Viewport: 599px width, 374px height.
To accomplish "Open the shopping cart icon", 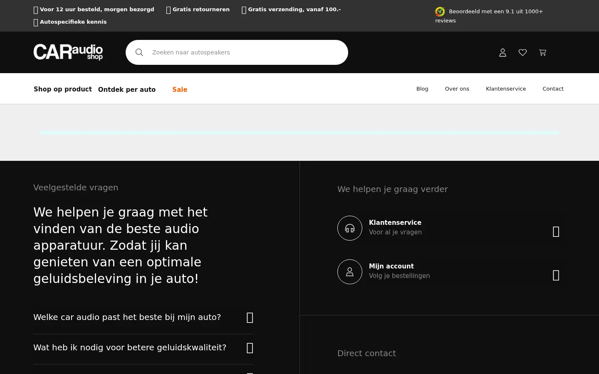I will click(x=542, y=52).
